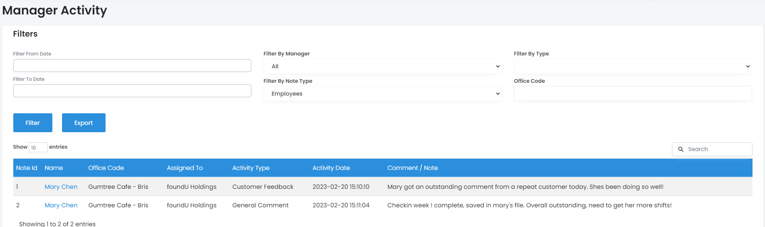Sort by Activity Type column header
Viewport: 765px width, 227px height.
(x=251, y=168)
